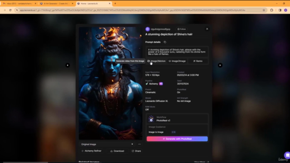Toggle the browser side panel
The image size is (290, 163).
pyautogui.click(x=280, y=10)
